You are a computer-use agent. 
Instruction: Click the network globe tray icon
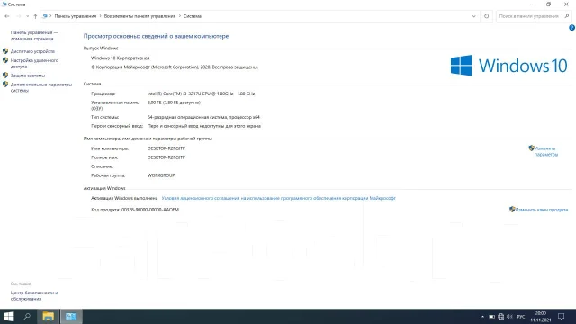click(500, 317)
